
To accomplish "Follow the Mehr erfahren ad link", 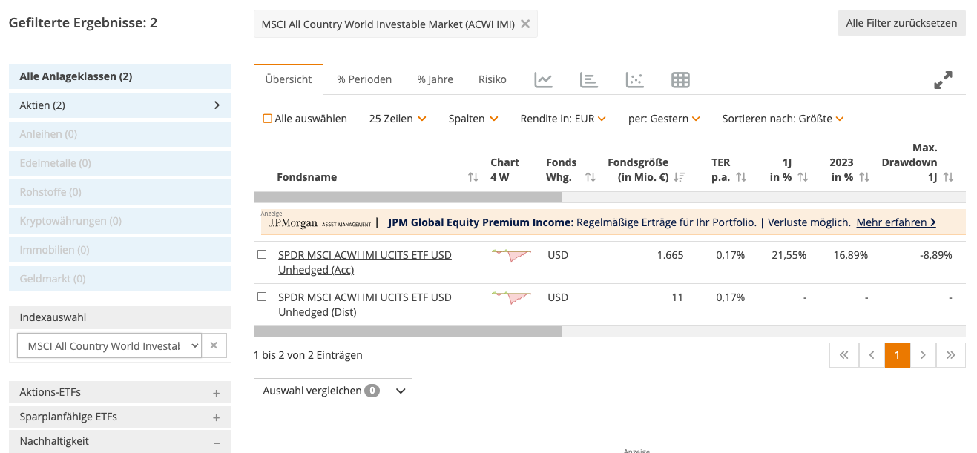I will click(896, 222).
